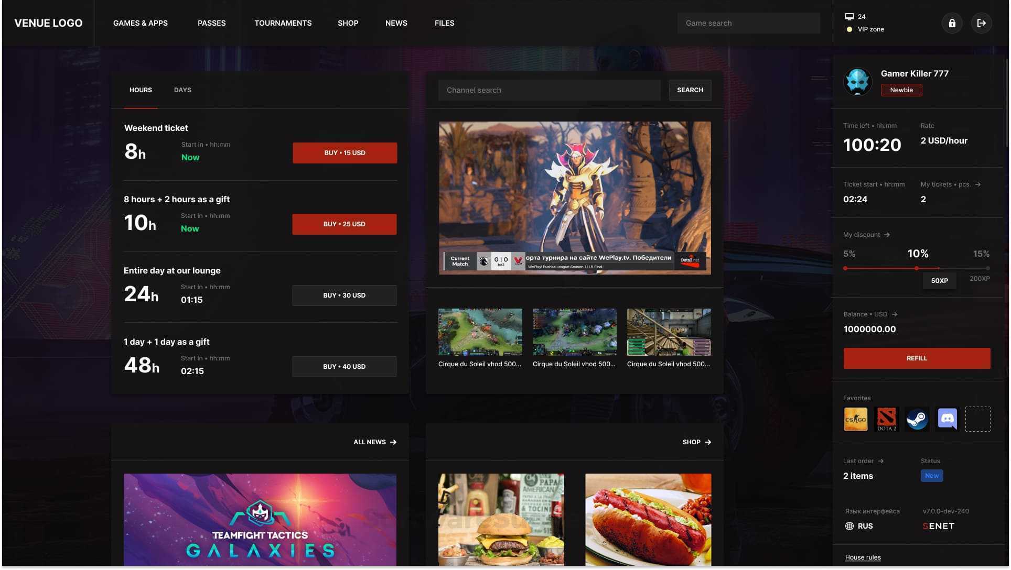Click the 10% point on discount slider
1011x570 pixels.
tap(916, 268)
